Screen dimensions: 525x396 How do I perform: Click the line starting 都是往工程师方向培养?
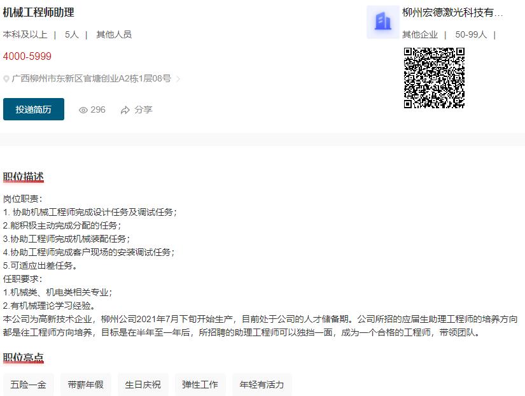[x=242, y=332]
